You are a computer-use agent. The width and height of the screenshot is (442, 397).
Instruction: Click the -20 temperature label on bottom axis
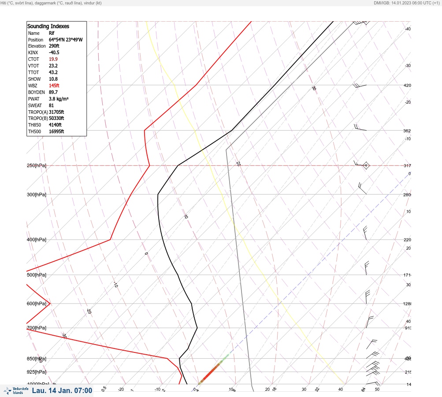pyautogui.click(x=121, y=390)
